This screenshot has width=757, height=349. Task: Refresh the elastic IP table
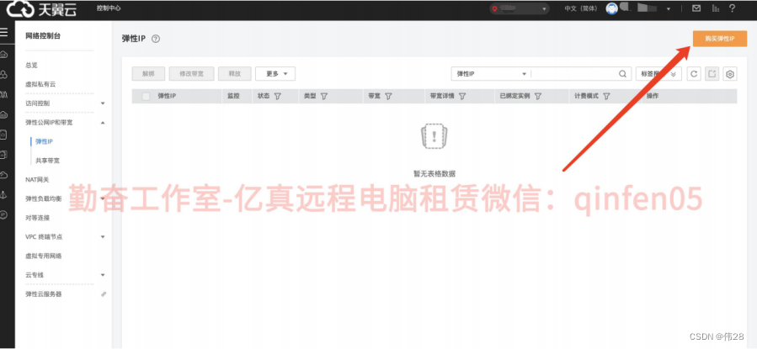(x=694, y=74)
